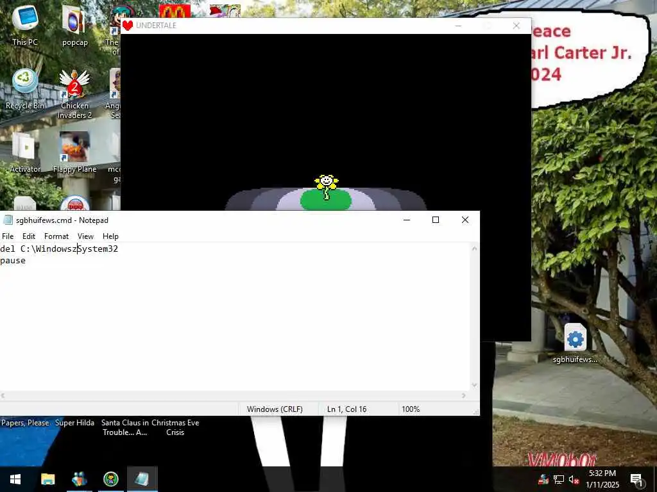Image resolution: width=657 pixels, height=492 pixels.
Task: Click the muted speaker volume tray icon
Action: coord(574,479)
